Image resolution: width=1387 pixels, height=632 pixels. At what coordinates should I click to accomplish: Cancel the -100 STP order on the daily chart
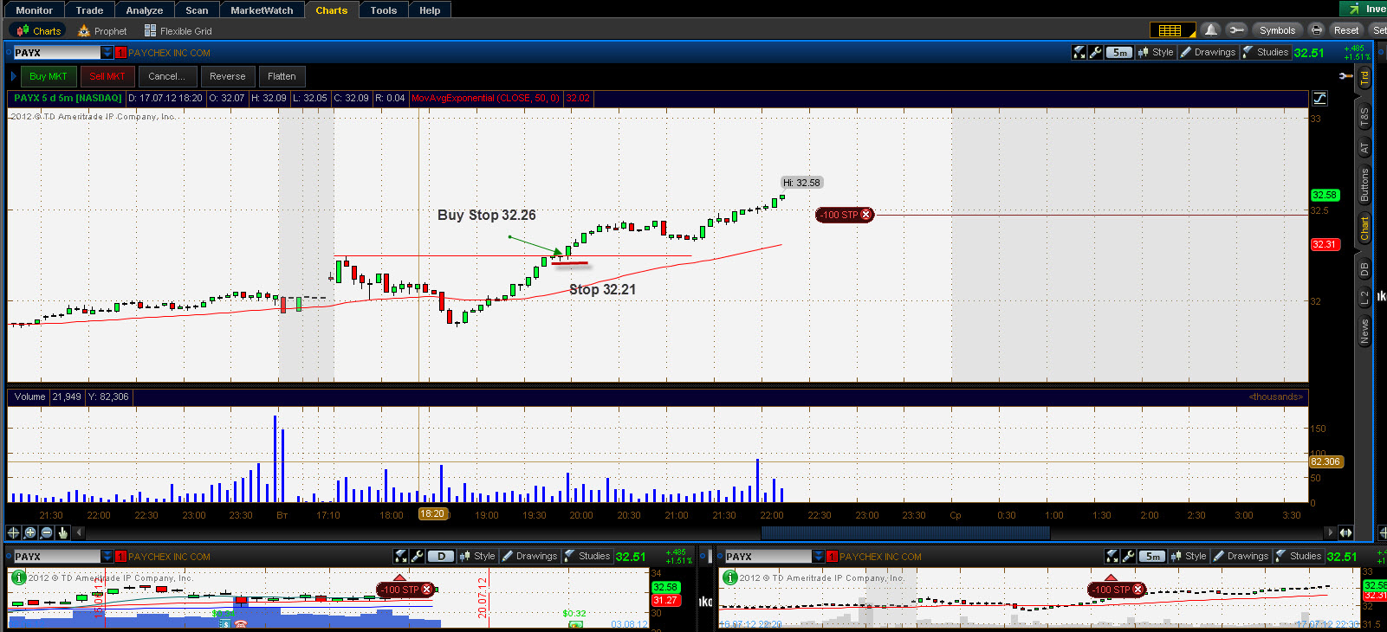coord(426,590)
